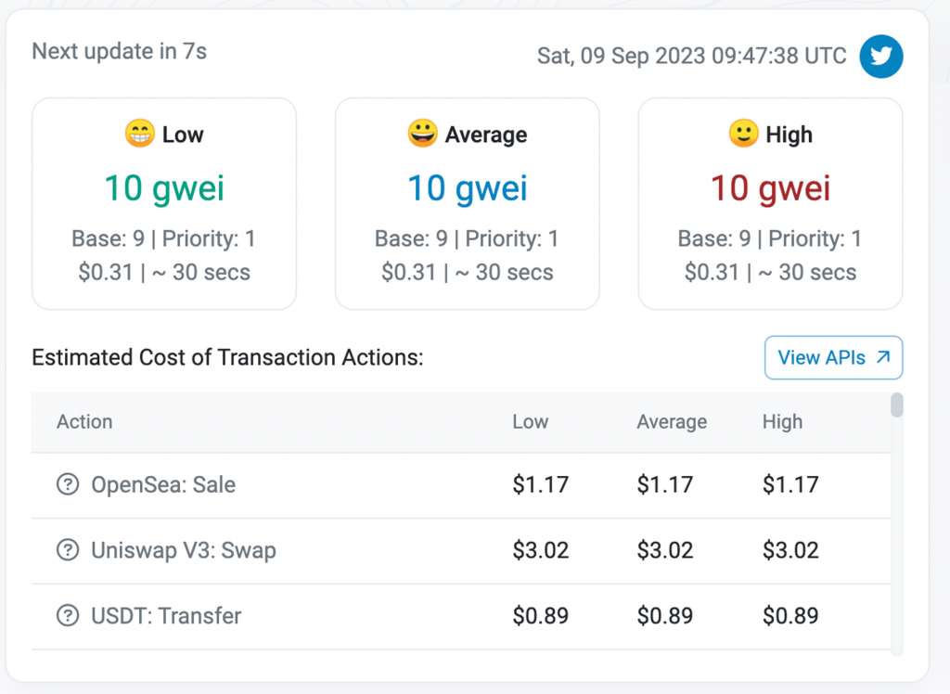Click the grinning emoji beside Low

[139, 135]
